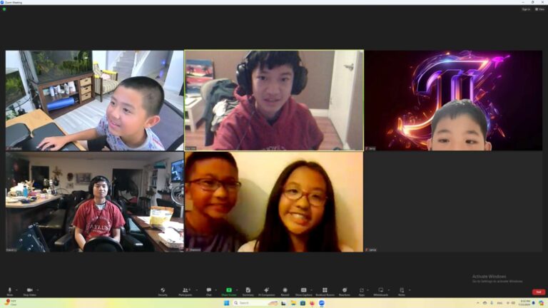Open the pink pinned app left of Zoom

pyautogui.click(x=312, y=303)
